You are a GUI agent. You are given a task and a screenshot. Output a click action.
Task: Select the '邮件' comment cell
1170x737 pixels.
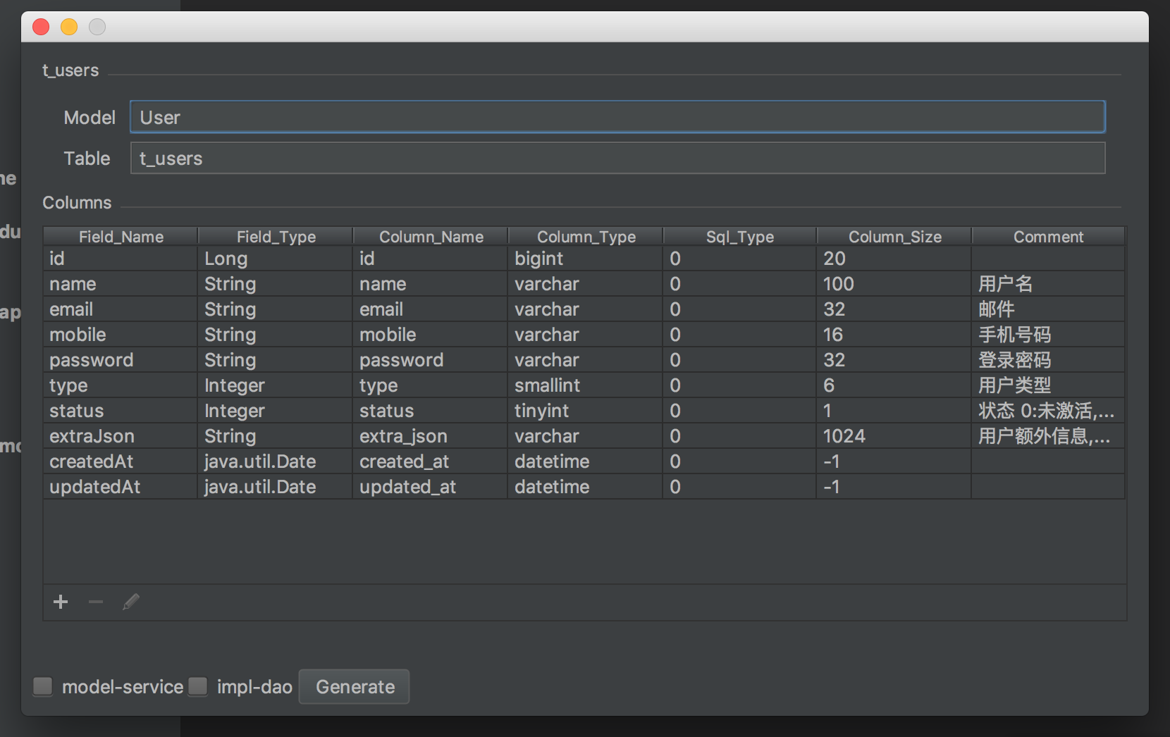coord(1048,309)
